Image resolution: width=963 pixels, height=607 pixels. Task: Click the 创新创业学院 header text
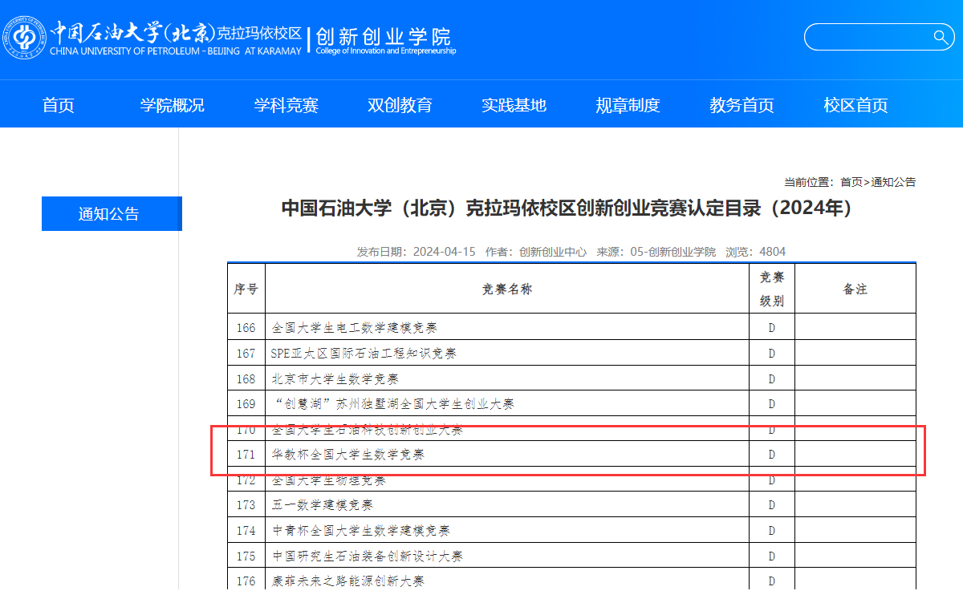385,34
